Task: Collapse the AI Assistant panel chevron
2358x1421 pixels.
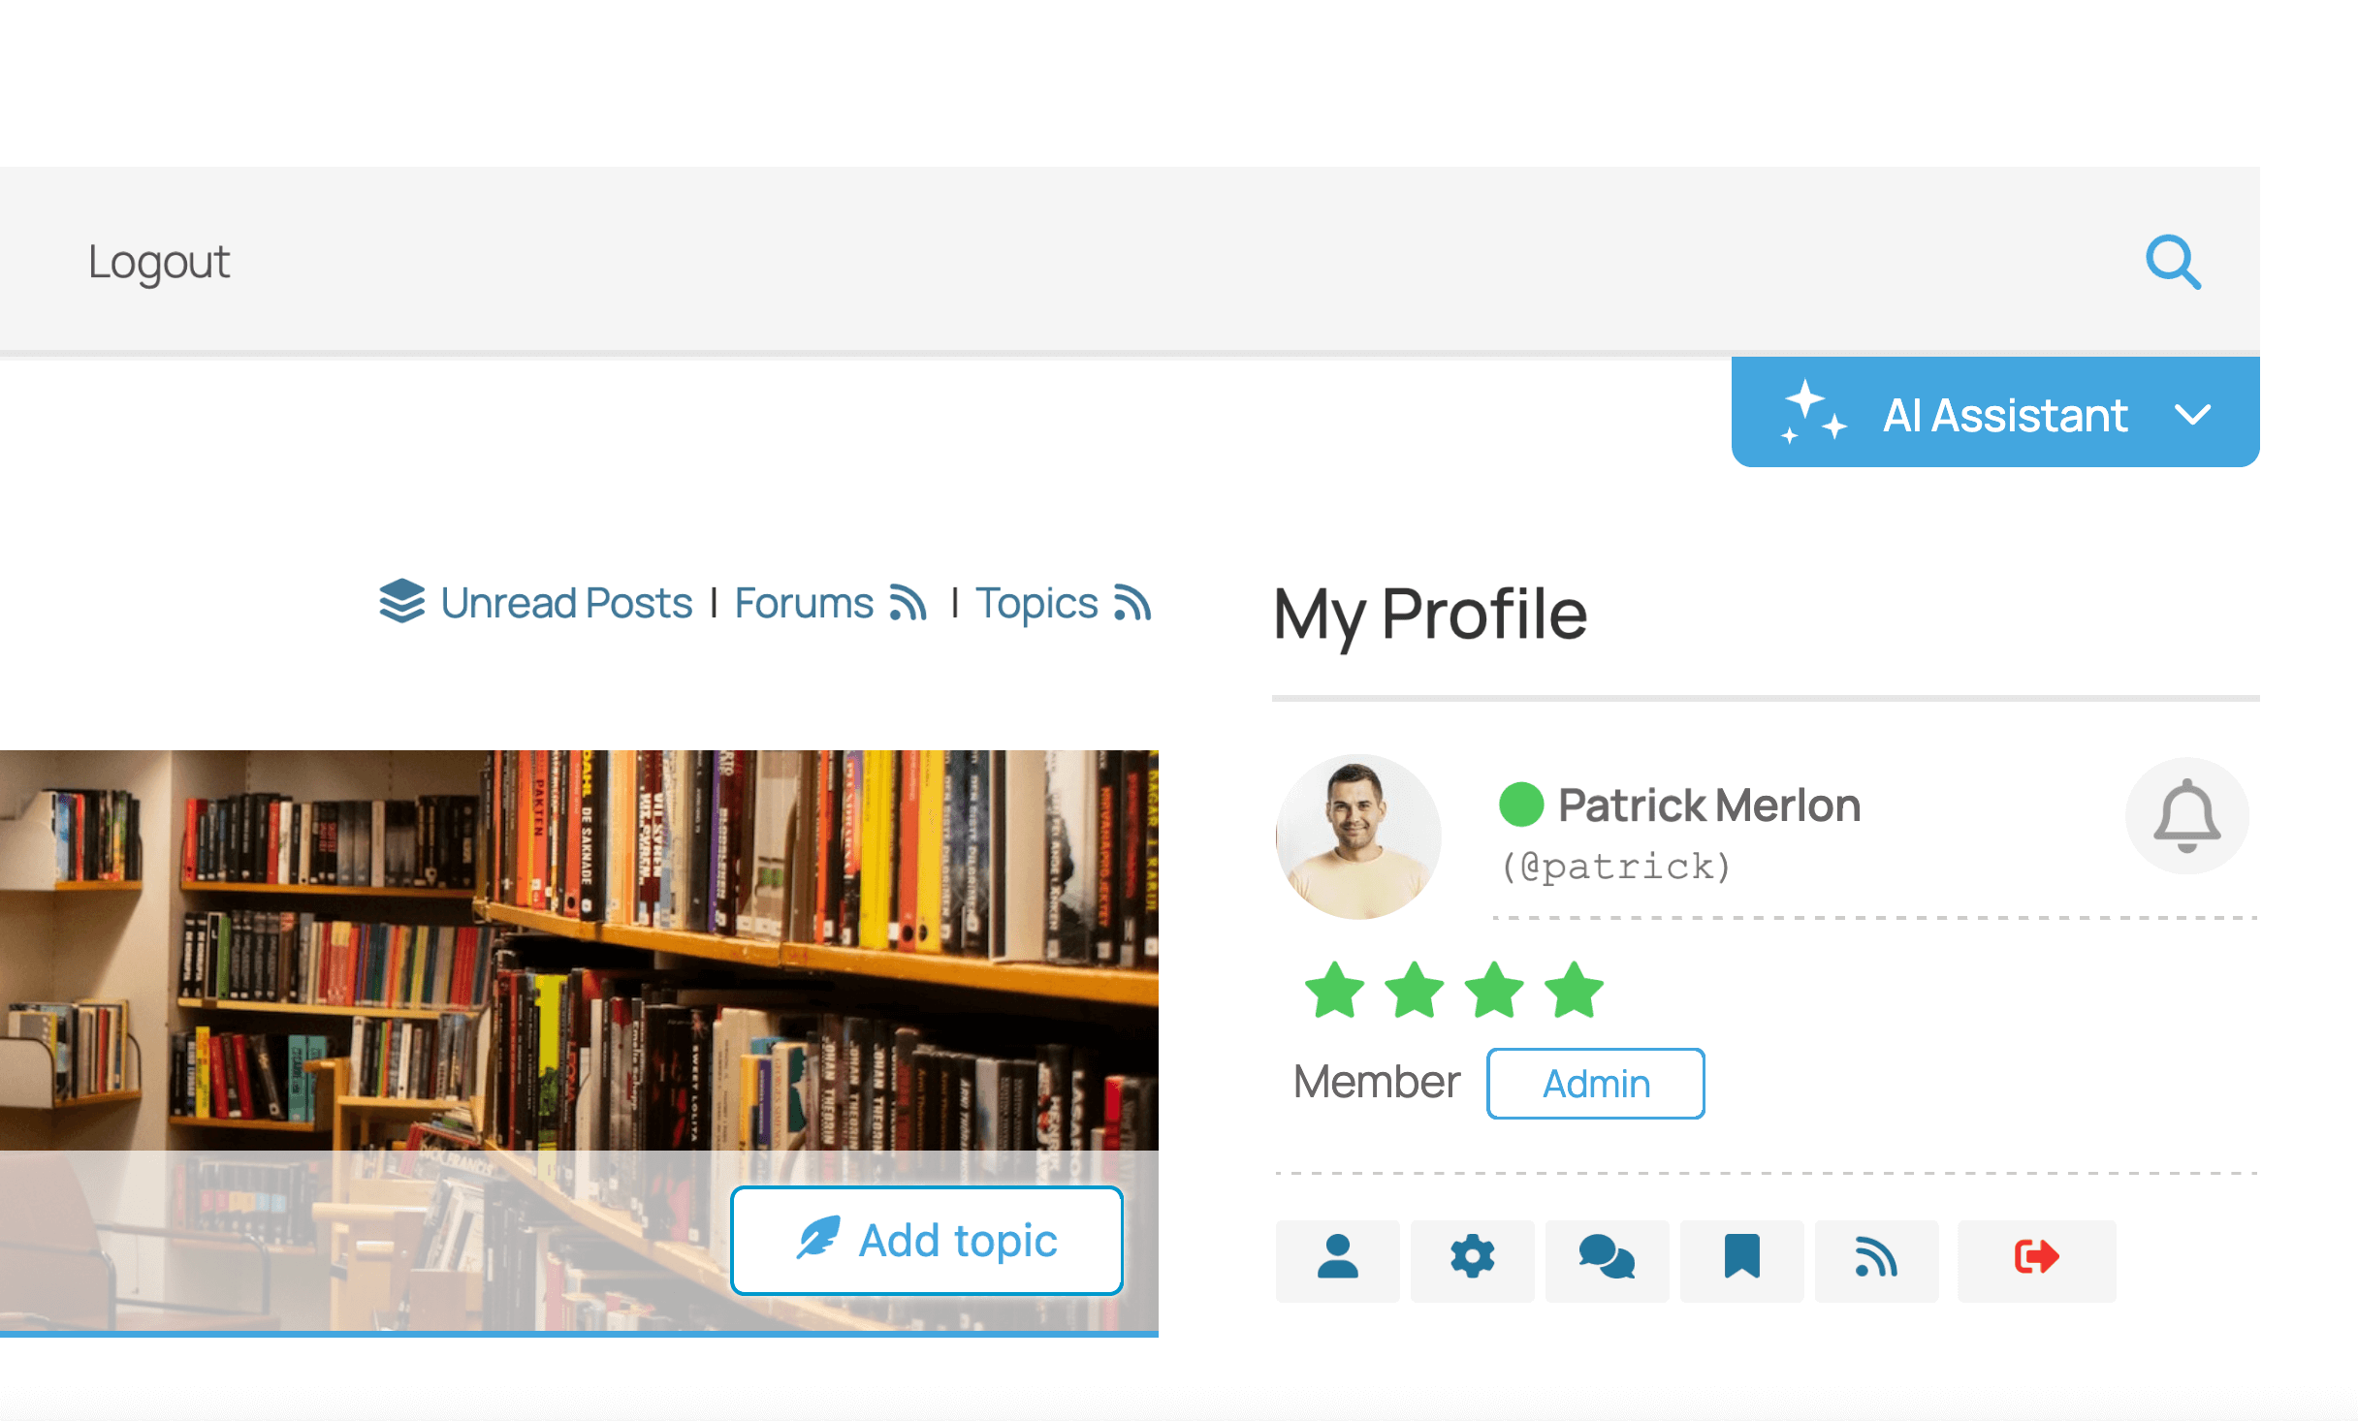Action: [x=2193, y=414]
